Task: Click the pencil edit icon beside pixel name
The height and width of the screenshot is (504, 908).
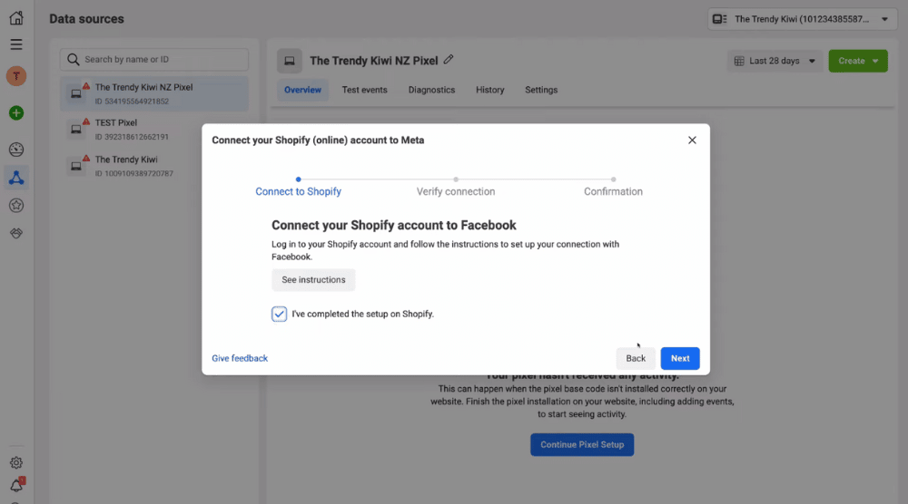Action: [x=449, y=60]
